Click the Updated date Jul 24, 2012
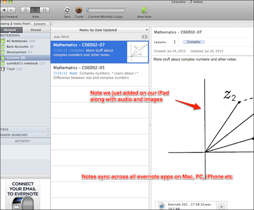 click(x=207, y=51)
